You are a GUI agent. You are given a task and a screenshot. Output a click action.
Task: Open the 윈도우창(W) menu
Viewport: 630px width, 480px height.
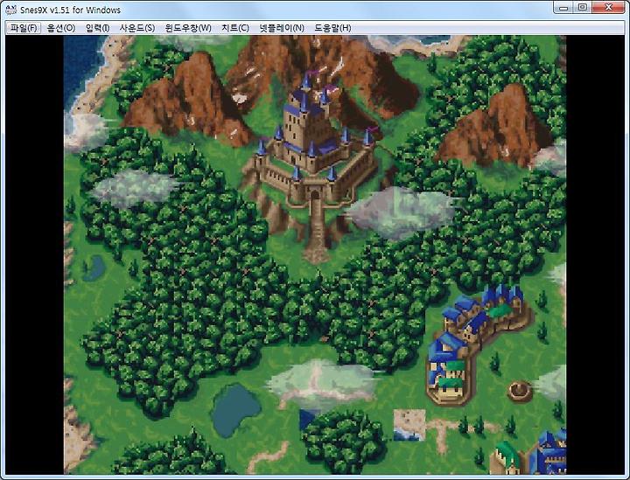188,28
